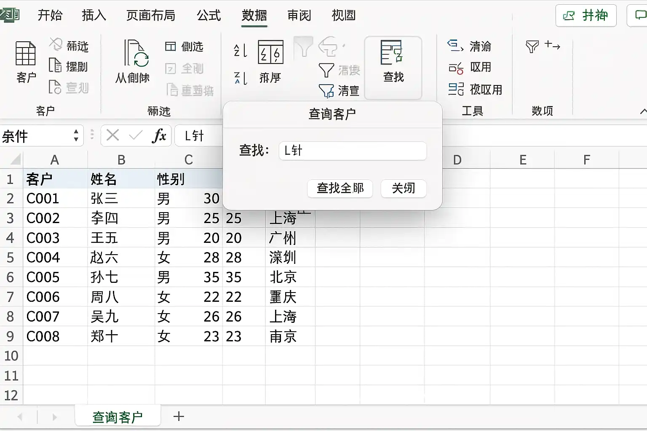
Task: Click the cancel X icon in formula bar
Action: 112,136
